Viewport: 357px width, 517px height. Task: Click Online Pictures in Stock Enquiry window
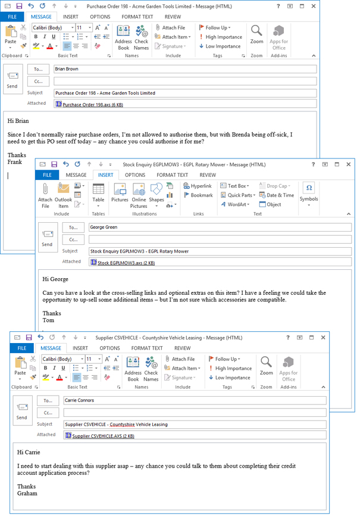139,196
